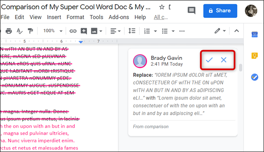The width and height of the screenshot is (264, 152).
Task: Click the vertical scrollbar thumb
Action: point(240,68)
